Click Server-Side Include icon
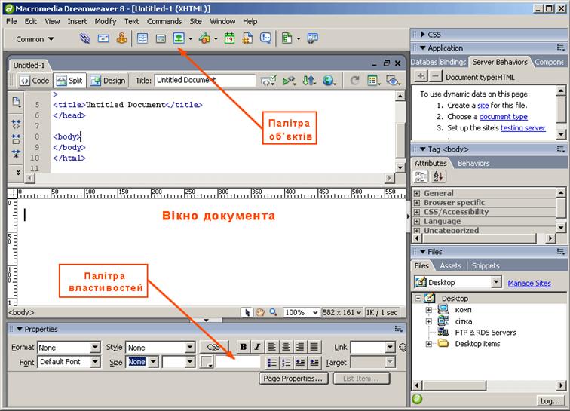Screen dimensions: 570x411 click(x=247, y=38)
